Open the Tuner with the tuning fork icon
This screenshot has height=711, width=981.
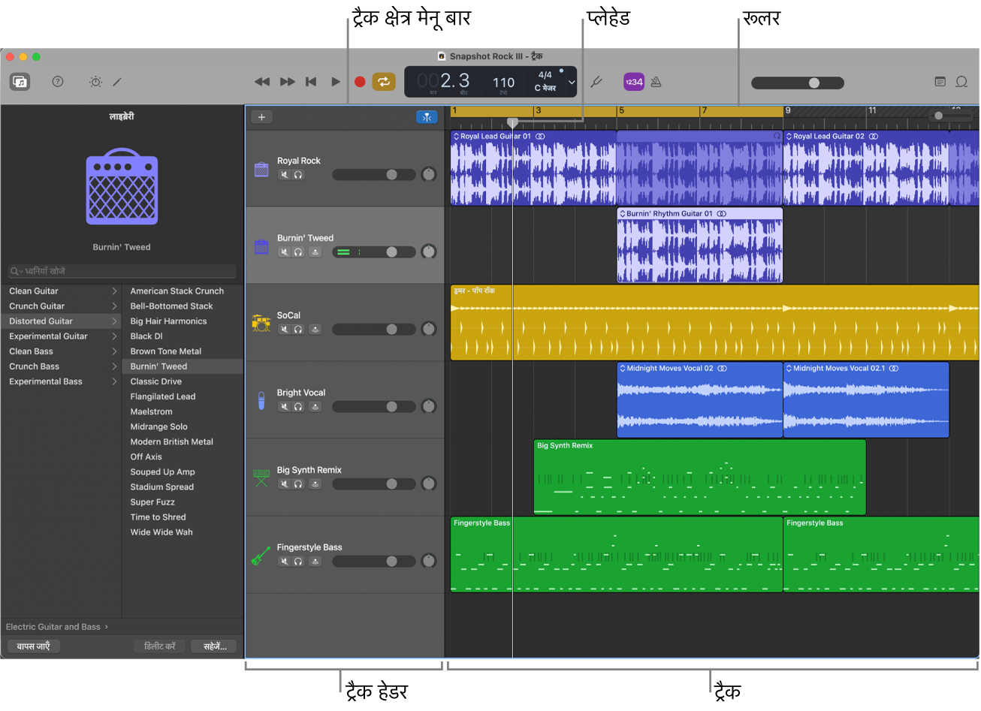(x=596, y=82)
